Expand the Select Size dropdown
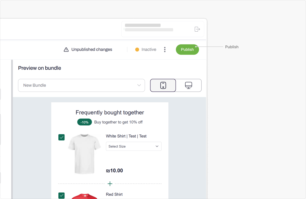Image resolution: width=306 pixels, height=199 pixels. [134, 146]
